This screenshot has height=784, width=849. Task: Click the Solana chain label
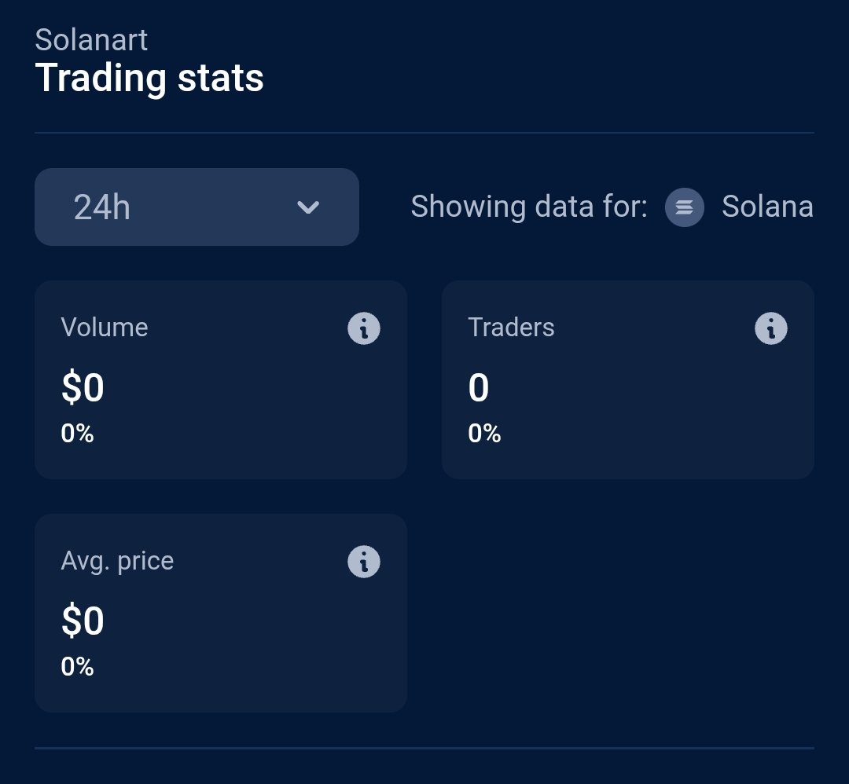tap(767, 207)
